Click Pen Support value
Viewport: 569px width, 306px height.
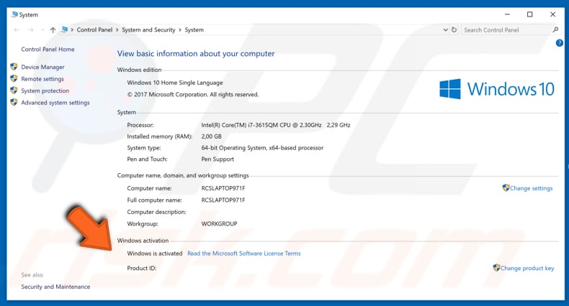tap(218, 159)
